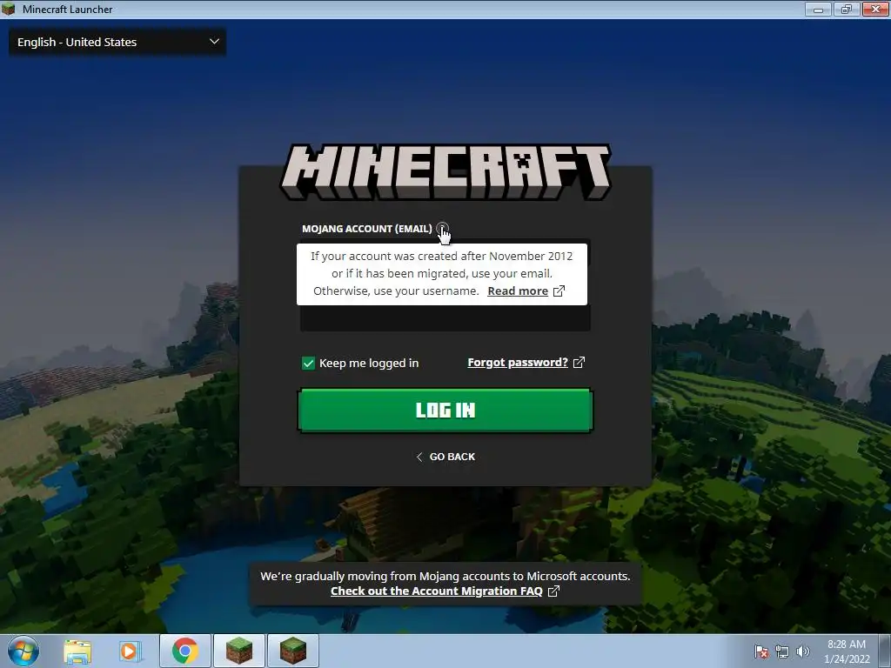Open the volume speaker icon in tray
Viewport: 891px width, 668px height.
803,651
